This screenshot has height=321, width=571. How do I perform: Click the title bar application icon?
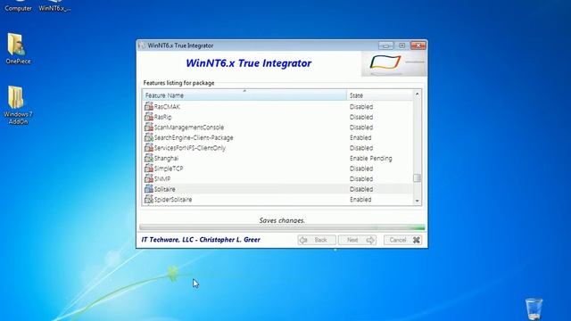click(x=142, y=45)
